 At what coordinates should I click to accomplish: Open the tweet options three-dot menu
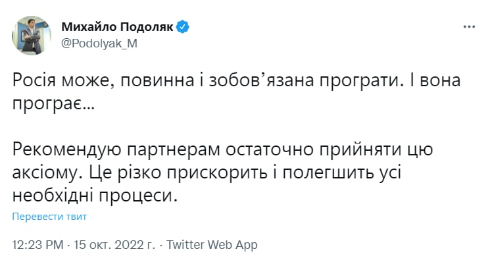click(469, 27)
